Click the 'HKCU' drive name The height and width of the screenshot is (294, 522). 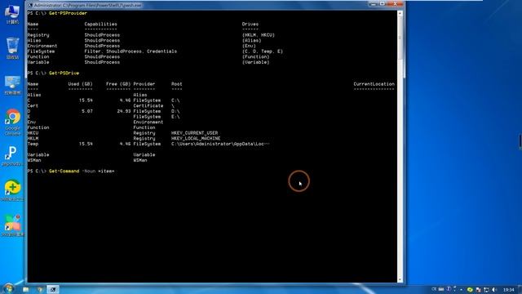coord(33,133)
